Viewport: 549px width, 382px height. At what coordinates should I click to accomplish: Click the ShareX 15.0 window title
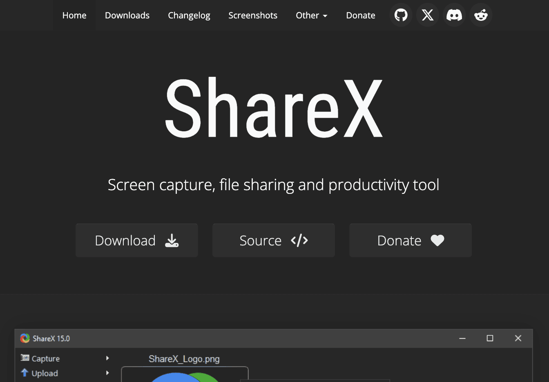tap(51, 339)
